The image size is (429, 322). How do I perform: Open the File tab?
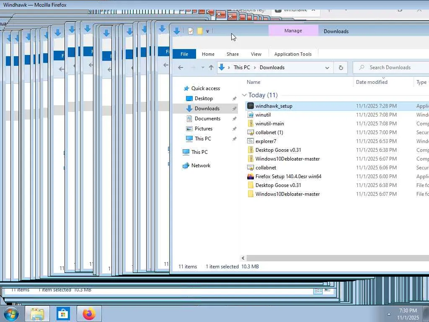[184, 54]
